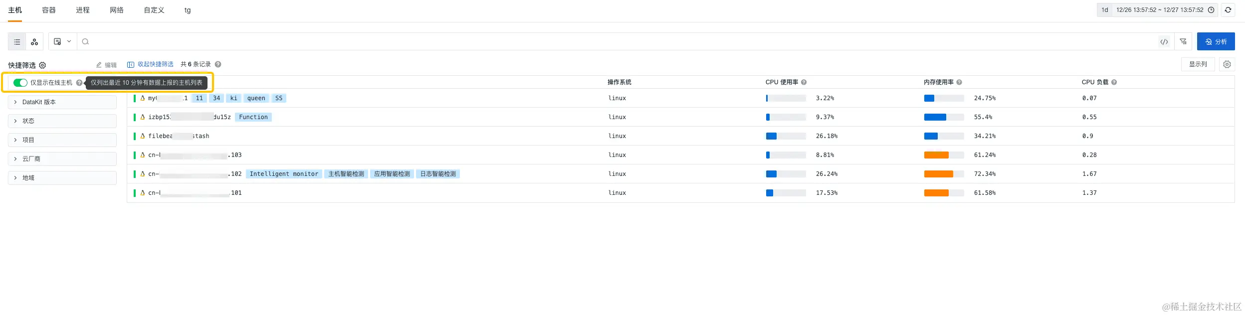Click 编辑 quick filter button
Viewport: 1245px width, 315px height.
(x=106, y=65)
